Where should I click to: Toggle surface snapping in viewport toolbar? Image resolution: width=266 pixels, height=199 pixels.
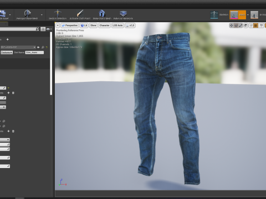tap(251, 25)
